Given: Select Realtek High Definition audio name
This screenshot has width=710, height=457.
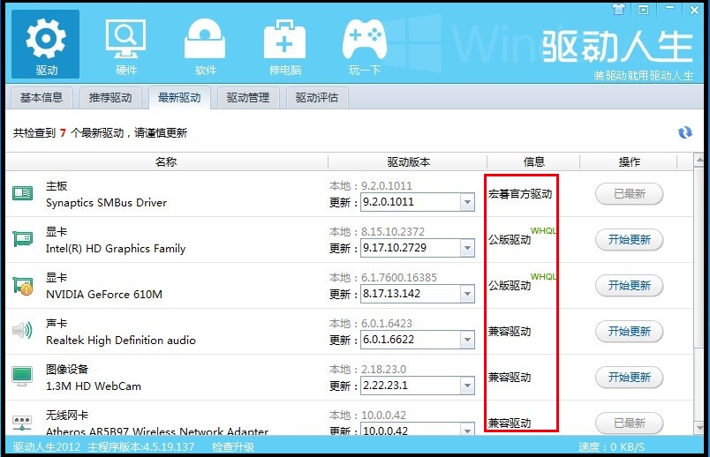Looking at the screenshot, I should [x=121, y=341].
